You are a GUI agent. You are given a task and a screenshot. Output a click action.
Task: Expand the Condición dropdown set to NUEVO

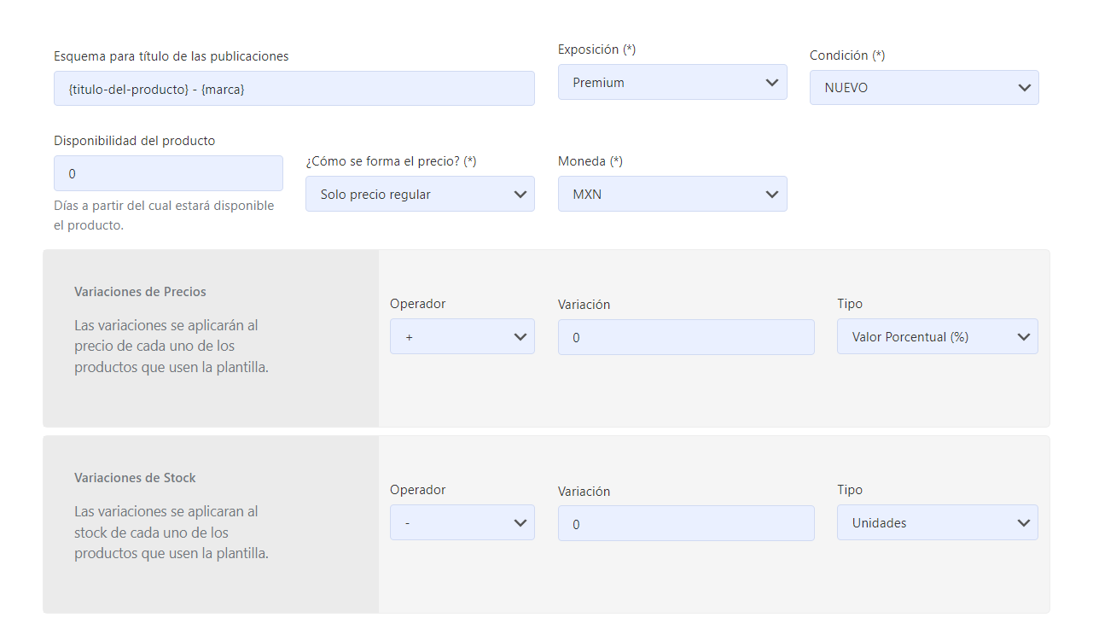[924, 88]
